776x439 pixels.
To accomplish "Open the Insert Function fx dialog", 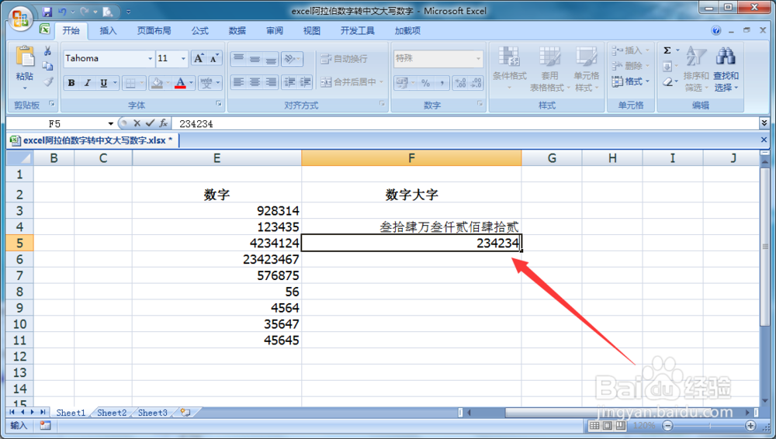I will (x=163, y=123).
